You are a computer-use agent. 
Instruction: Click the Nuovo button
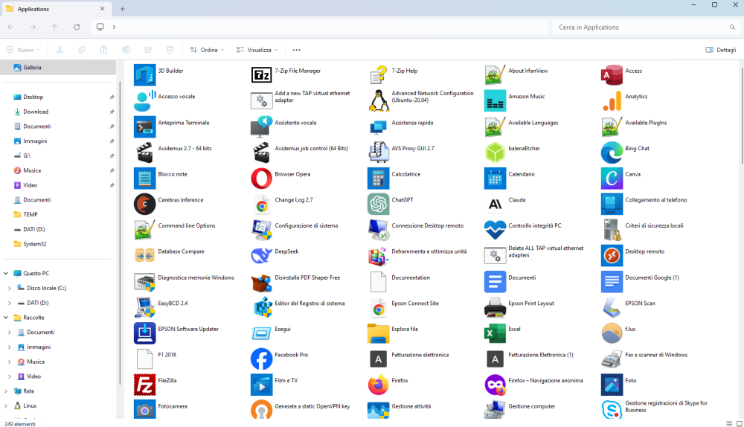tap(23, 50)
